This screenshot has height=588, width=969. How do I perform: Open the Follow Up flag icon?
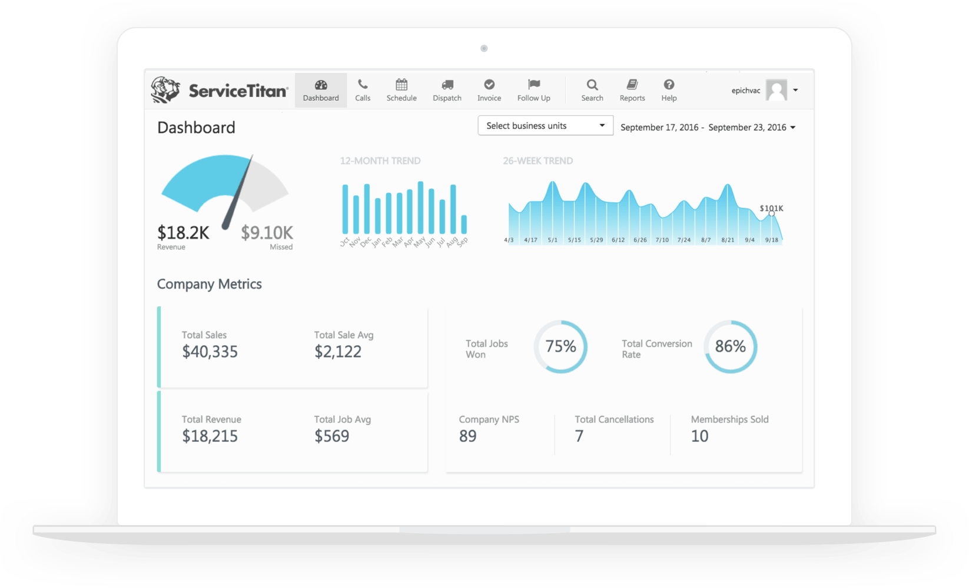534,85
